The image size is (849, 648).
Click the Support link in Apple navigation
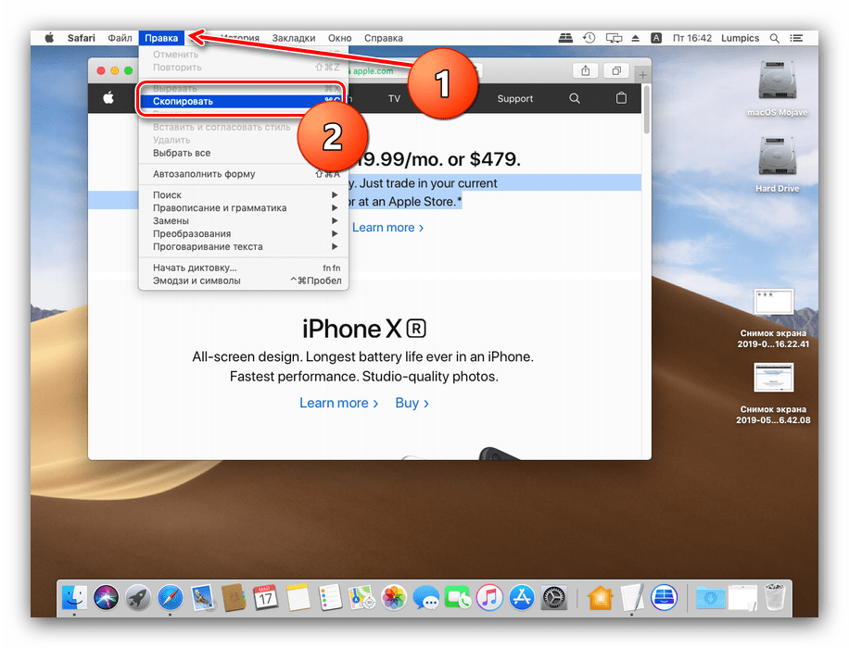514,99
